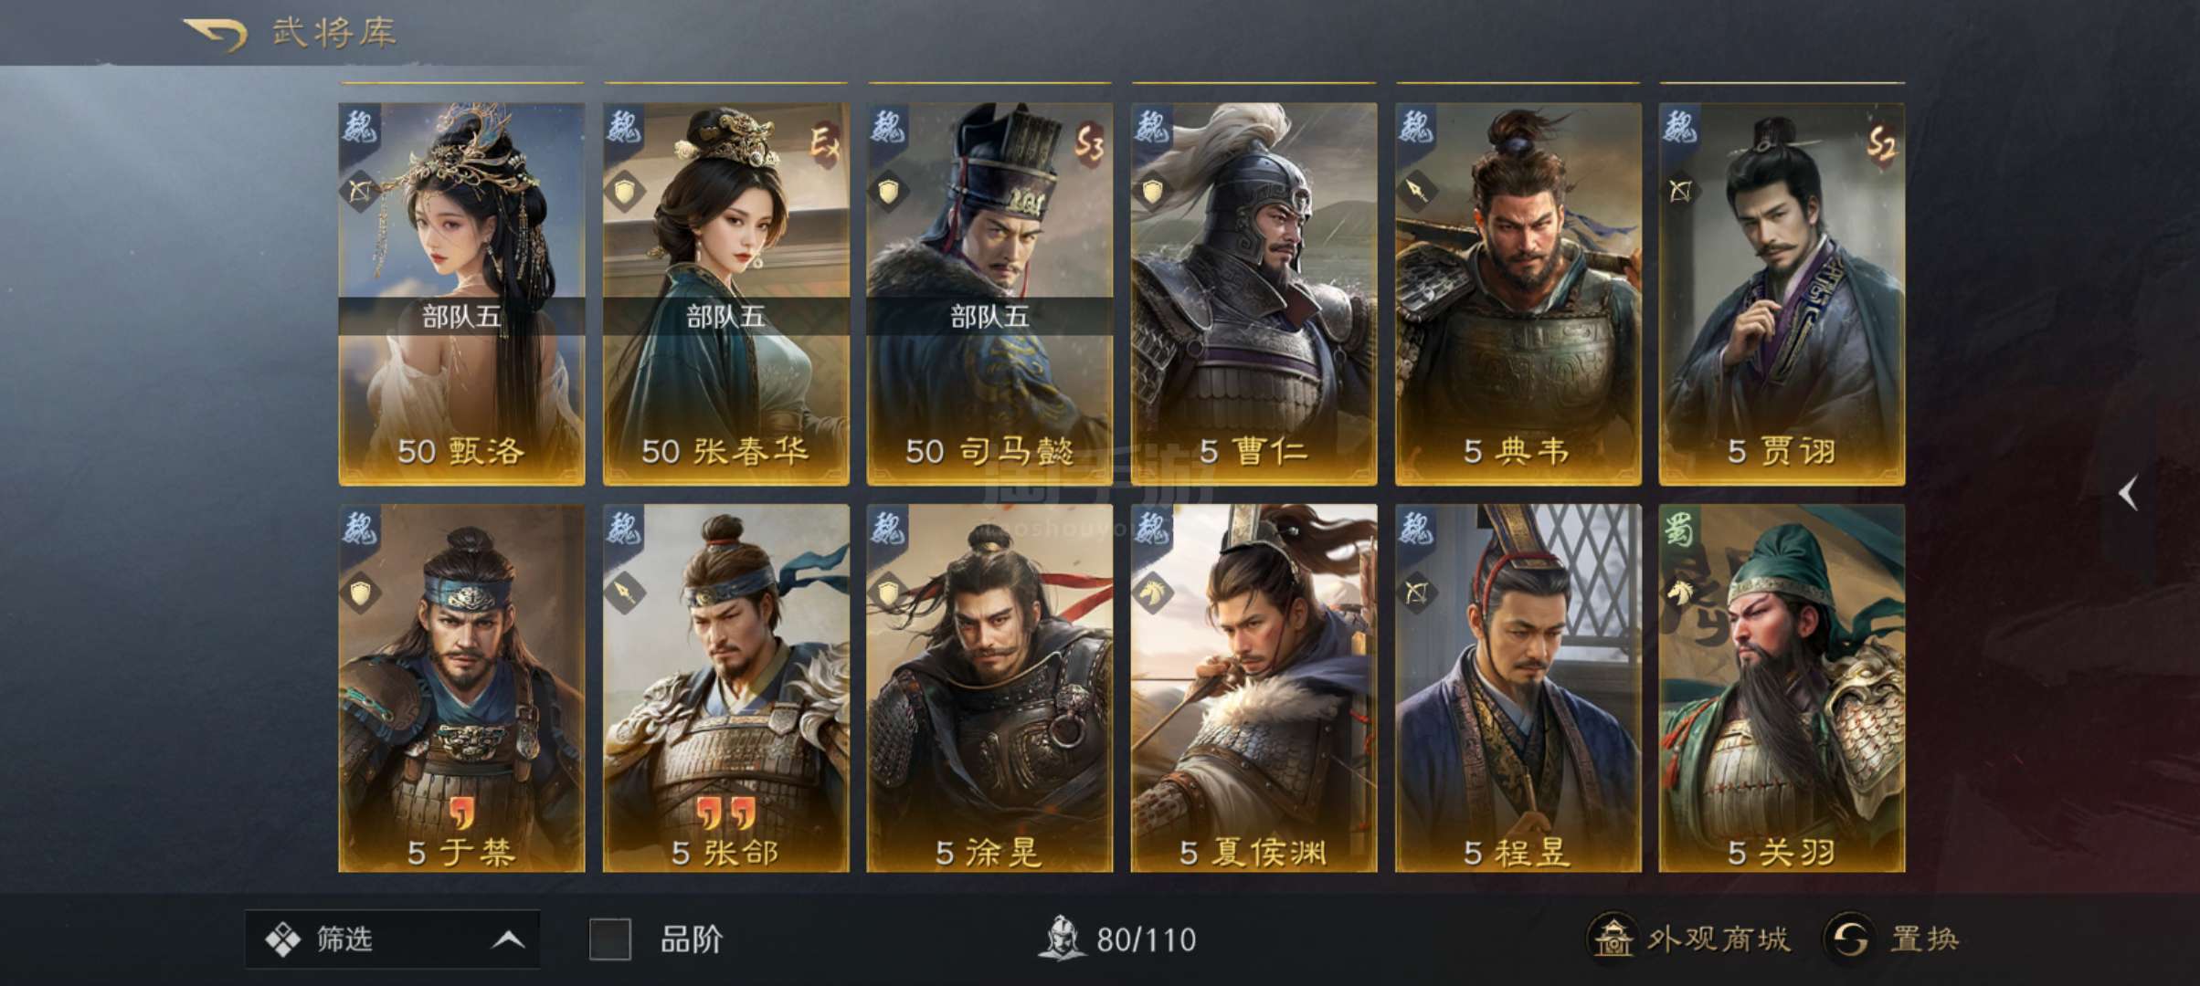Click the 置换 swap icon
Image resolution: width=2200 pixels, height=986 pixels.
pos(1850,938)
